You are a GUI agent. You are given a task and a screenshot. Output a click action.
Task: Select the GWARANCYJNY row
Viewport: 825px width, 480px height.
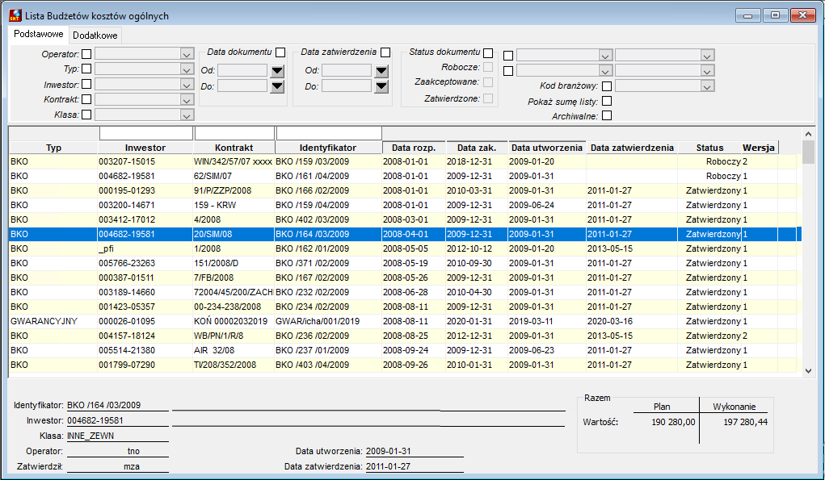[405, 321]
